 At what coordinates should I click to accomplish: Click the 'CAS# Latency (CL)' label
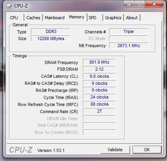[x=60, y=76]
